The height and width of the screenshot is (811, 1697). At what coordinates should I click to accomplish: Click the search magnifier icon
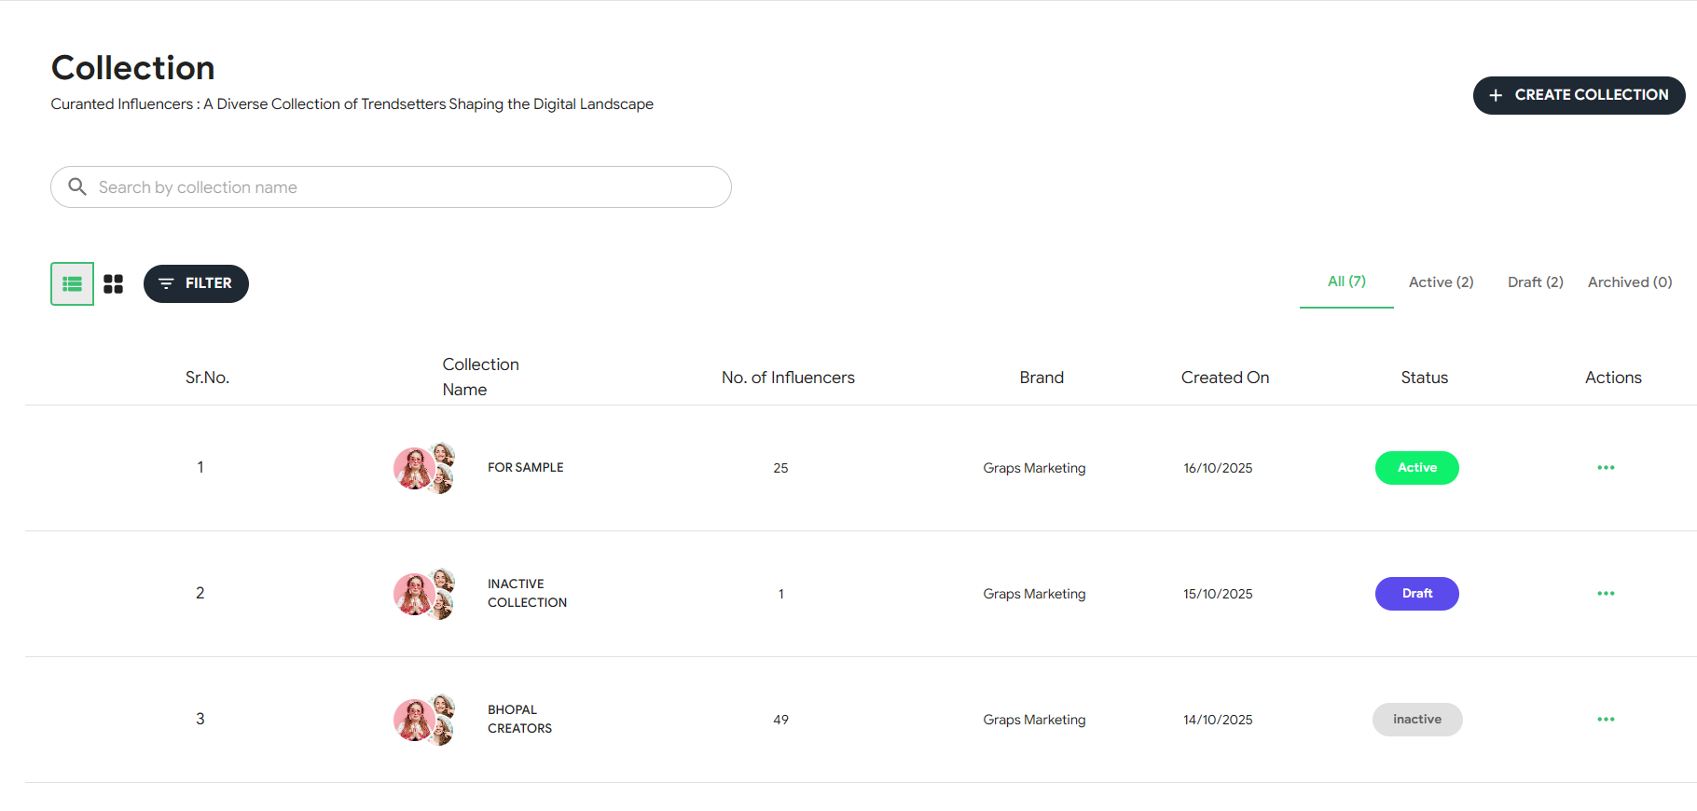pyautogui.click(x=77, y=187)
